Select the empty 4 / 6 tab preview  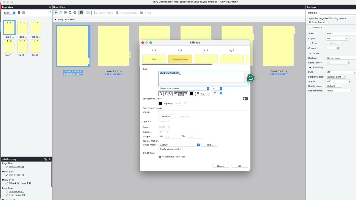[x=232, y=59]
